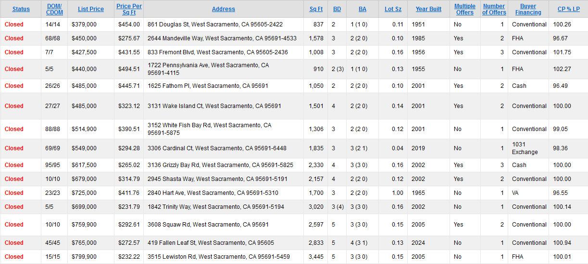The width and height of the screenshot is (588, 264).
Task: Sort by DOM/CDOM column header
Action: [54, 9]
